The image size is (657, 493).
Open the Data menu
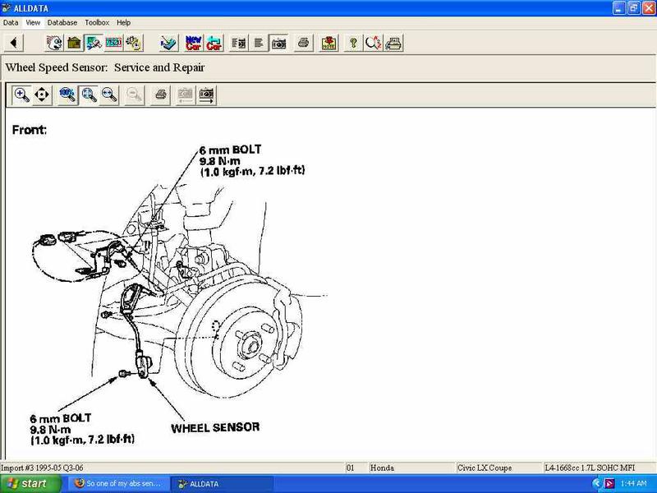click(11, 22)
